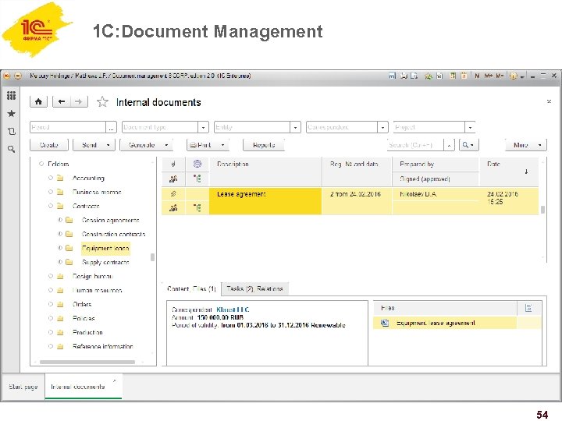Click the save icon in title bar
Viewport: 562px width, 421px height.
392,76
